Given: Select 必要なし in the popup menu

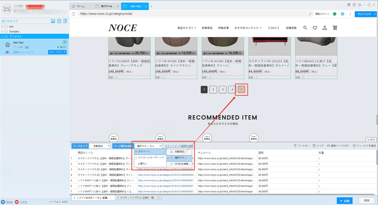Looking at the screenshot, I should tap(150, 163).
